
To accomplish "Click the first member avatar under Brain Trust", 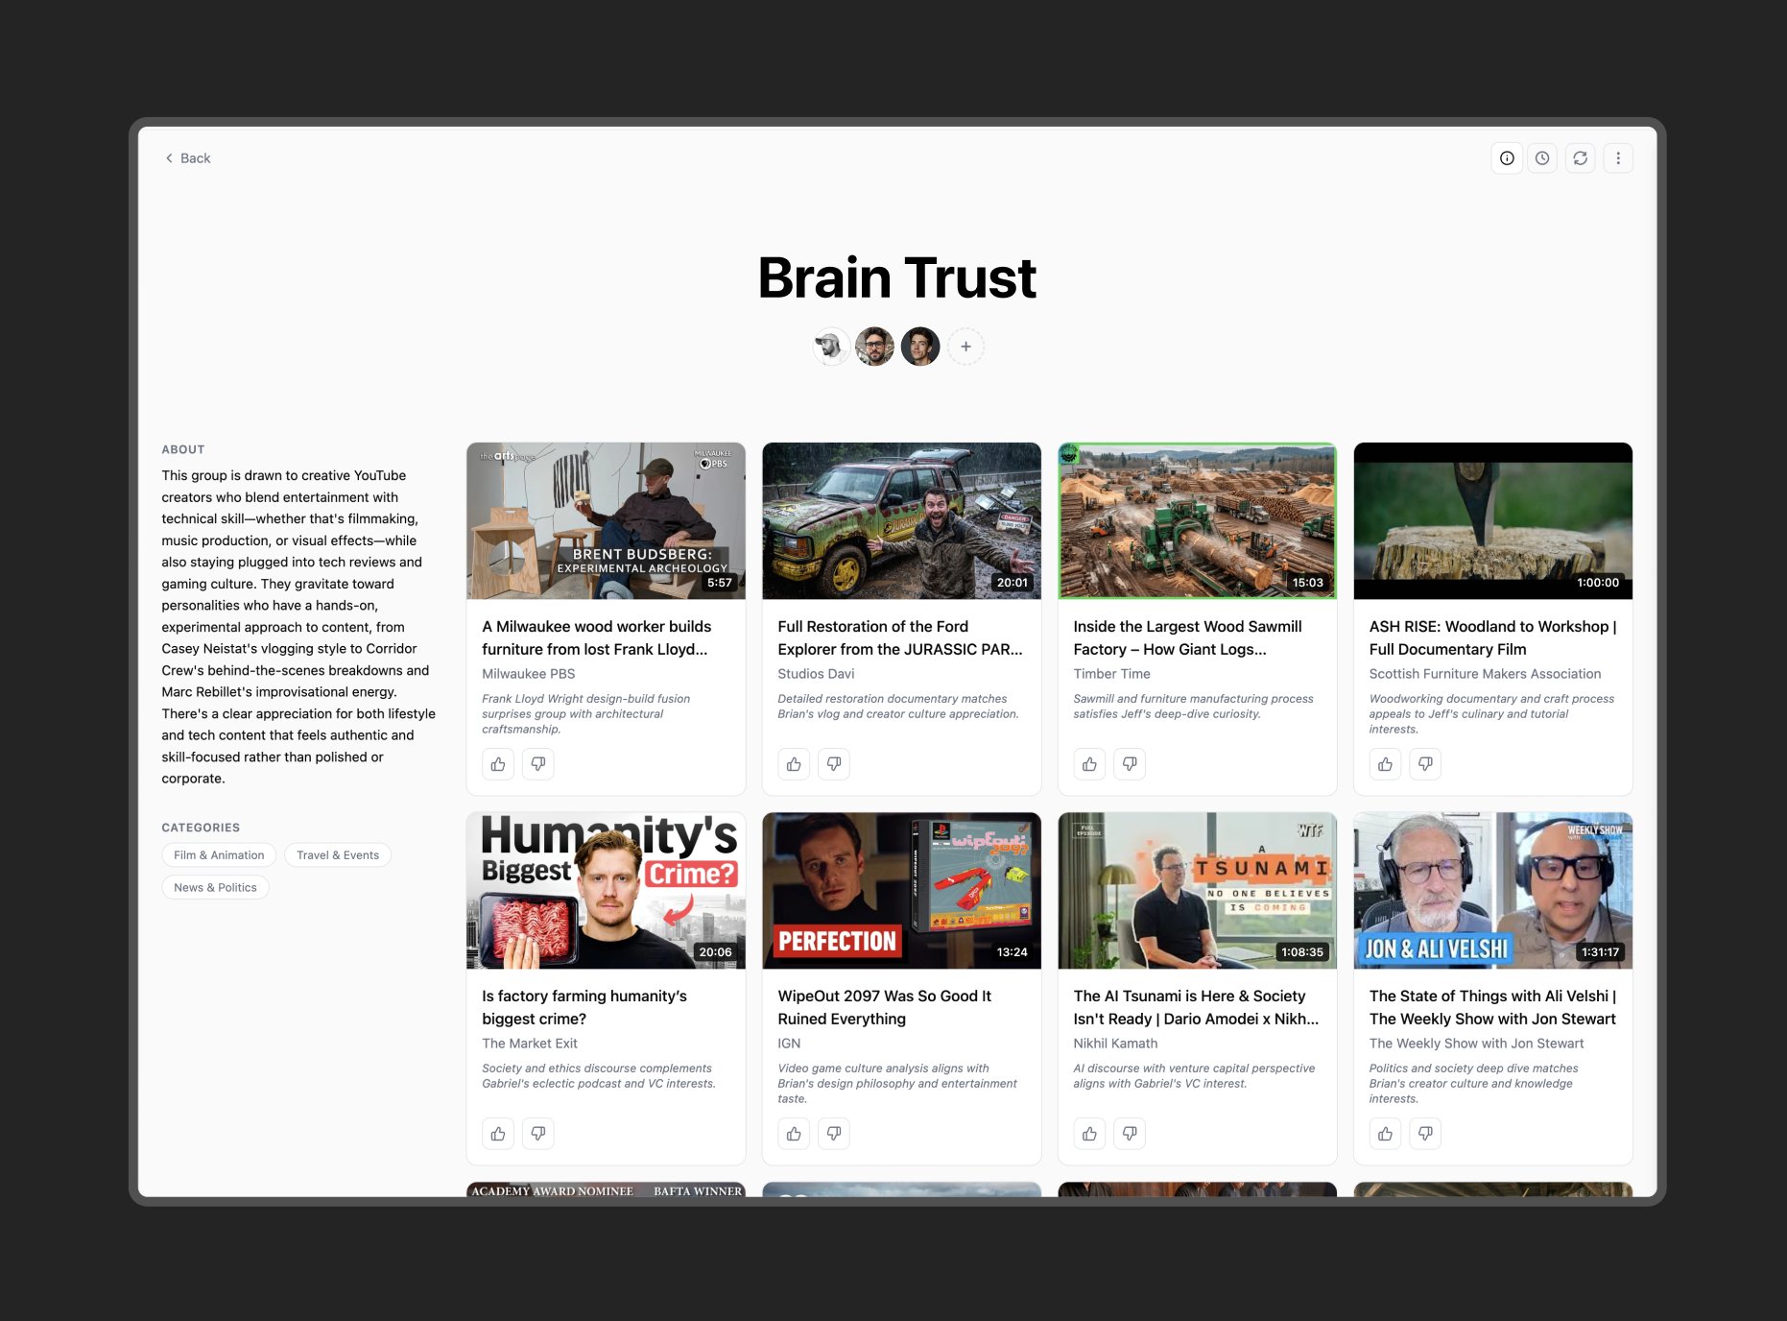I will [x=829, y=347].
